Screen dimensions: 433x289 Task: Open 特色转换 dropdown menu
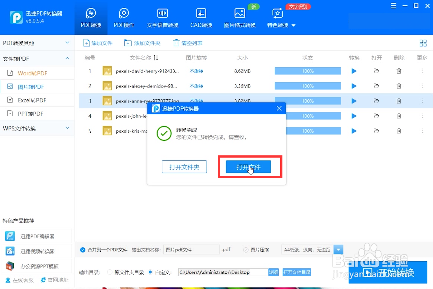click(281, 18)
